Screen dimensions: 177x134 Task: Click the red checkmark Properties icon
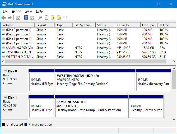coord(46,18)
